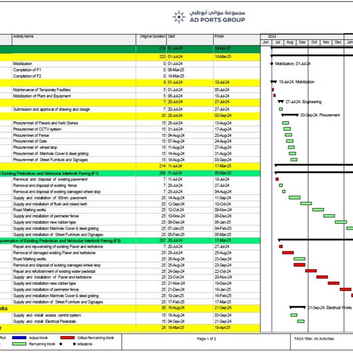Click the 2024 year header in timeline
This screenshot has width=353, height=353.
click(272, 36)
